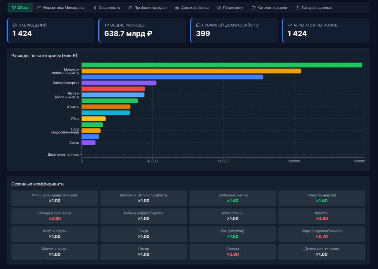Click the yellow Яйца bar
Screen dimensions: 378x269
[94, 119]
